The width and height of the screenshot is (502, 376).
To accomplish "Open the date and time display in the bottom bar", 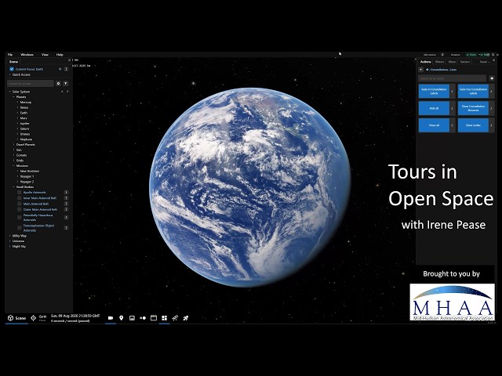I will click(x=75, y=318).
